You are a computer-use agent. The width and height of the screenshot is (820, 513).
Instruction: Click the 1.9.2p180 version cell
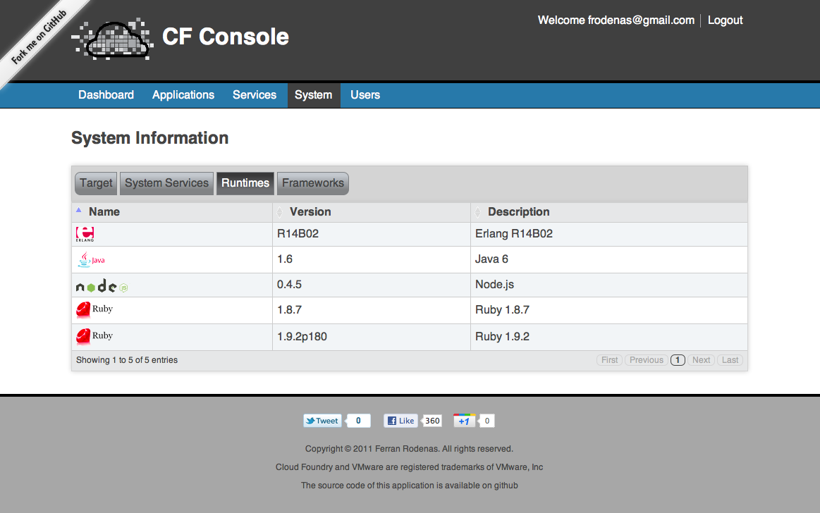[372, 337]
